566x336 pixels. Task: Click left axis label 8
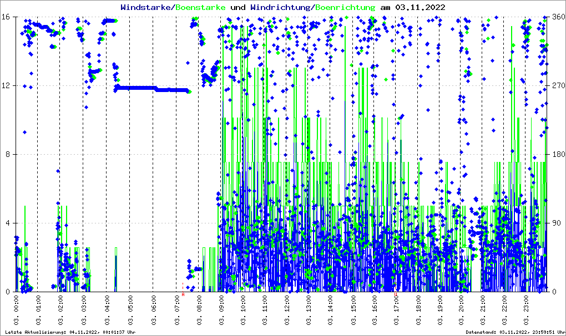click(x=7, y=154)
